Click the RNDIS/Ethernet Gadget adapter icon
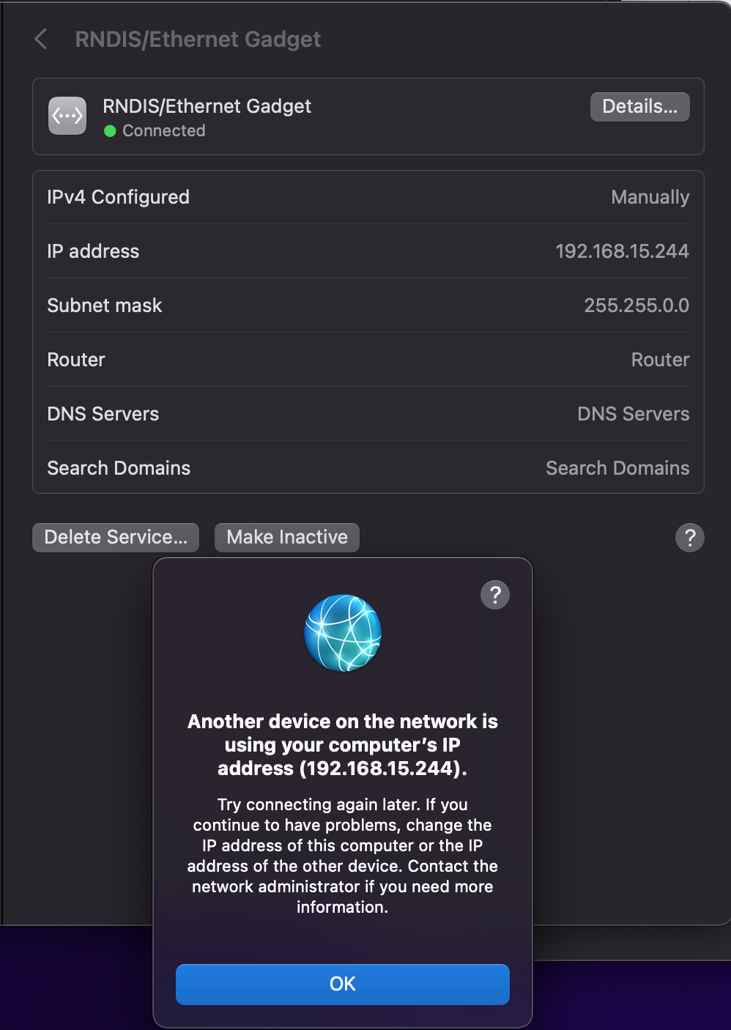This screenshot has height=1030, width=731. [x=67, y=116]
